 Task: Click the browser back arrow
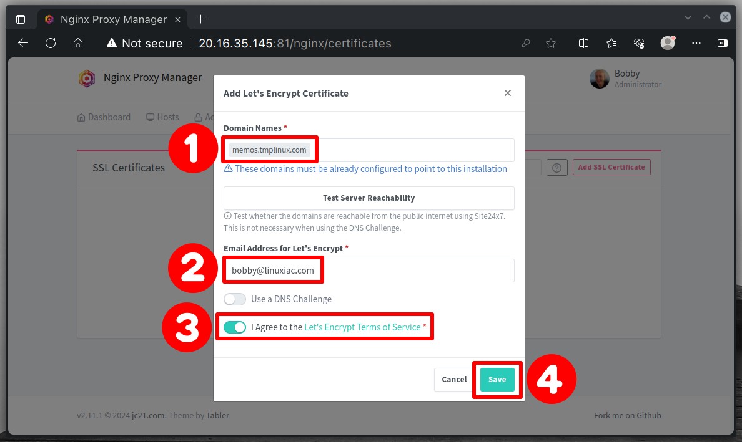(22, 43)
